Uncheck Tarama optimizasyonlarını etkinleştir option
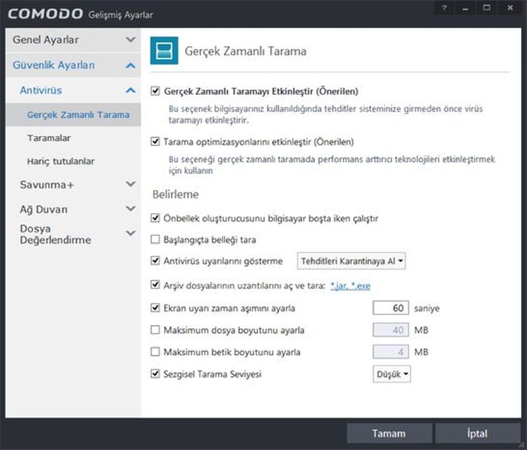527x450 pixels. 155,141
